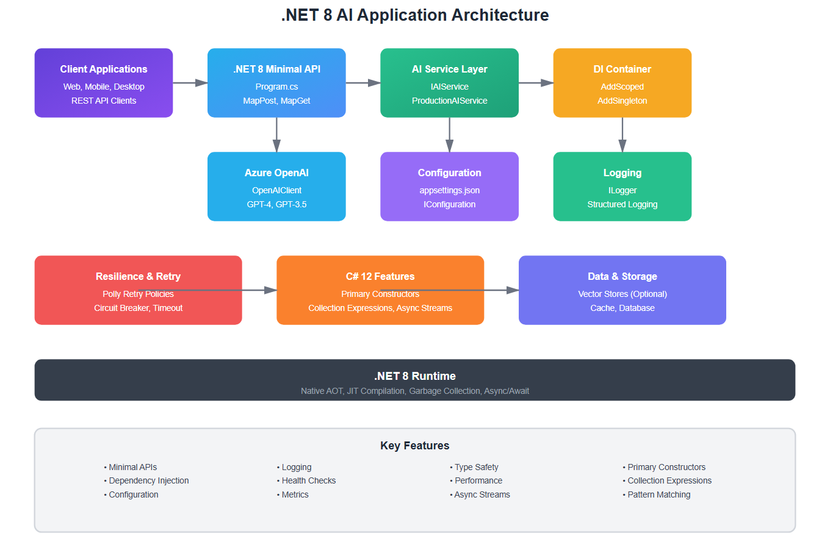Click the AI Service Layer node
The width and height of the screenshot is (830, 553).
[x=449, y=83]
